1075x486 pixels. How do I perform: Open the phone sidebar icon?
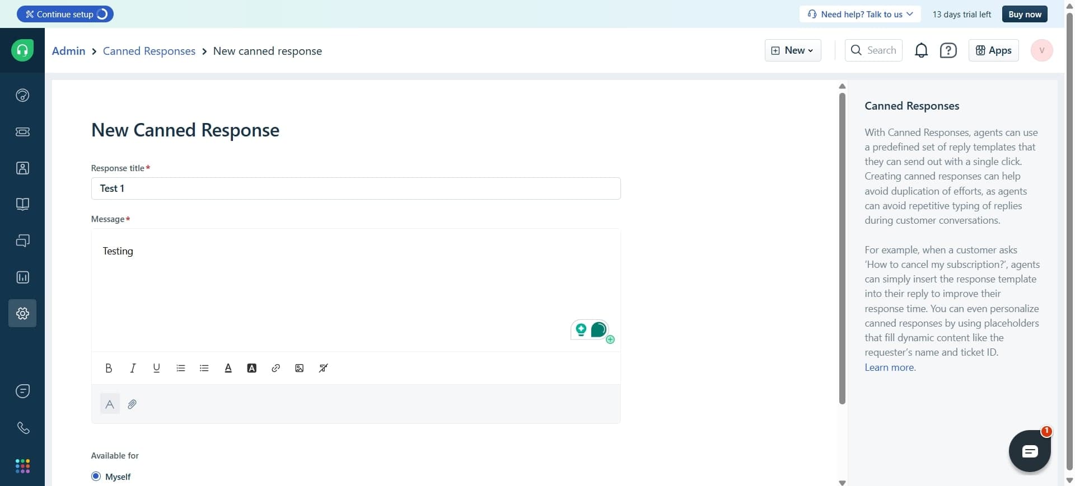pos(22,428)
